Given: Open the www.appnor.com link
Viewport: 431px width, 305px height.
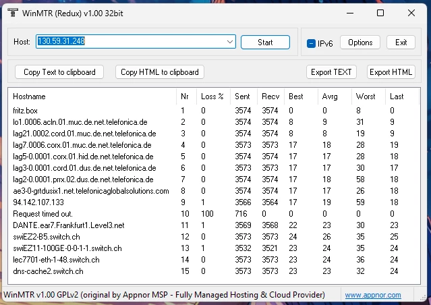Looking at the screenshot, I should [373, 295].
